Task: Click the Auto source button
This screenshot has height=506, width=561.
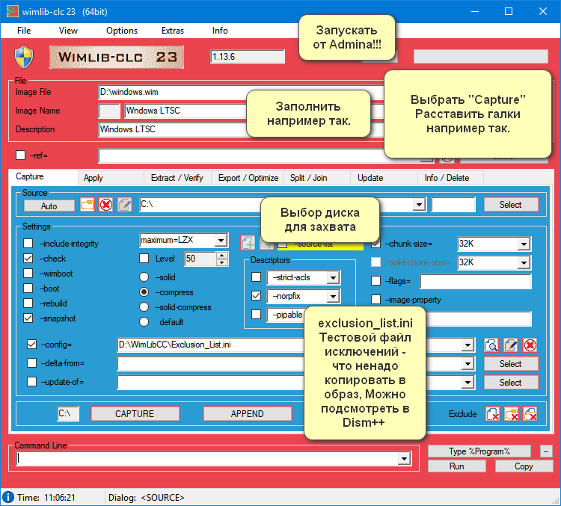Action: (x=49, y=206)
